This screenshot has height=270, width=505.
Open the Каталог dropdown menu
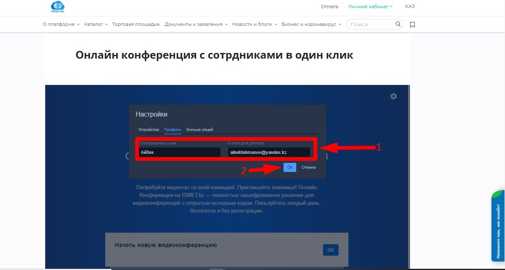click(x=96, y=24)
